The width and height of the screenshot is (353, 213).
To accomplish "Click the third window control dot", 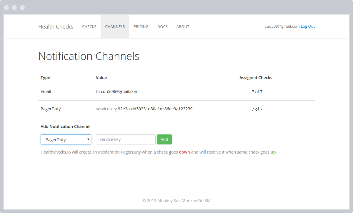I will click(22, 8).
